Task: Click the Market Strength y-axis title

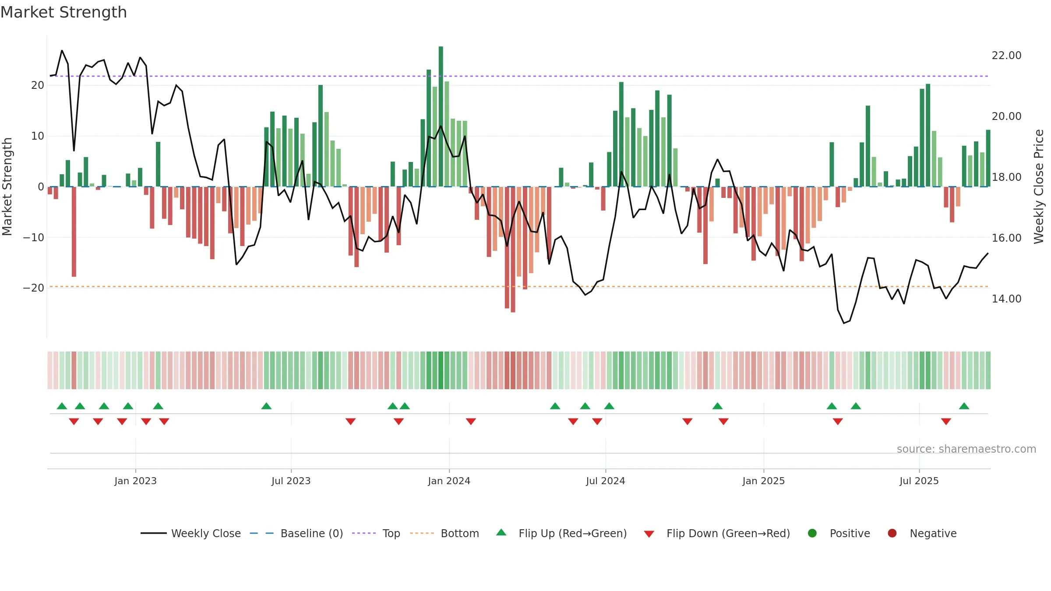Action: point(7,186)
